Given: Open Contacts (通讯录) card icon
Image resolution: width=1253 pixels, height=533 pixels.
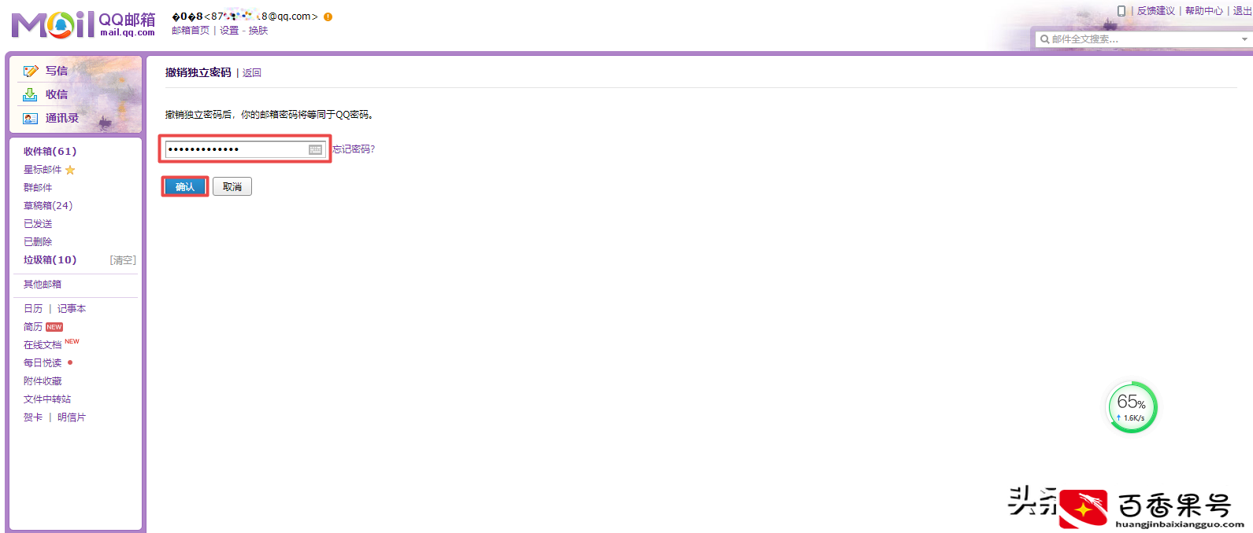Looking at the screenshot, I should click(x=31, y=119).
